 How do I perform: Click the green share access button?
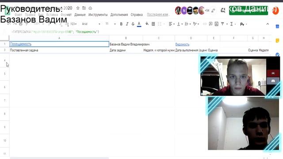(249, 11)
